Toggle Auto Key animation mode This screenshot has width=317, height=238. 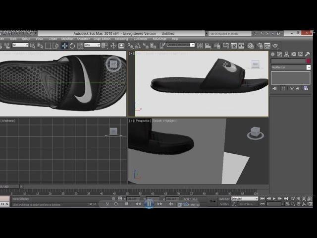(224, 199)
